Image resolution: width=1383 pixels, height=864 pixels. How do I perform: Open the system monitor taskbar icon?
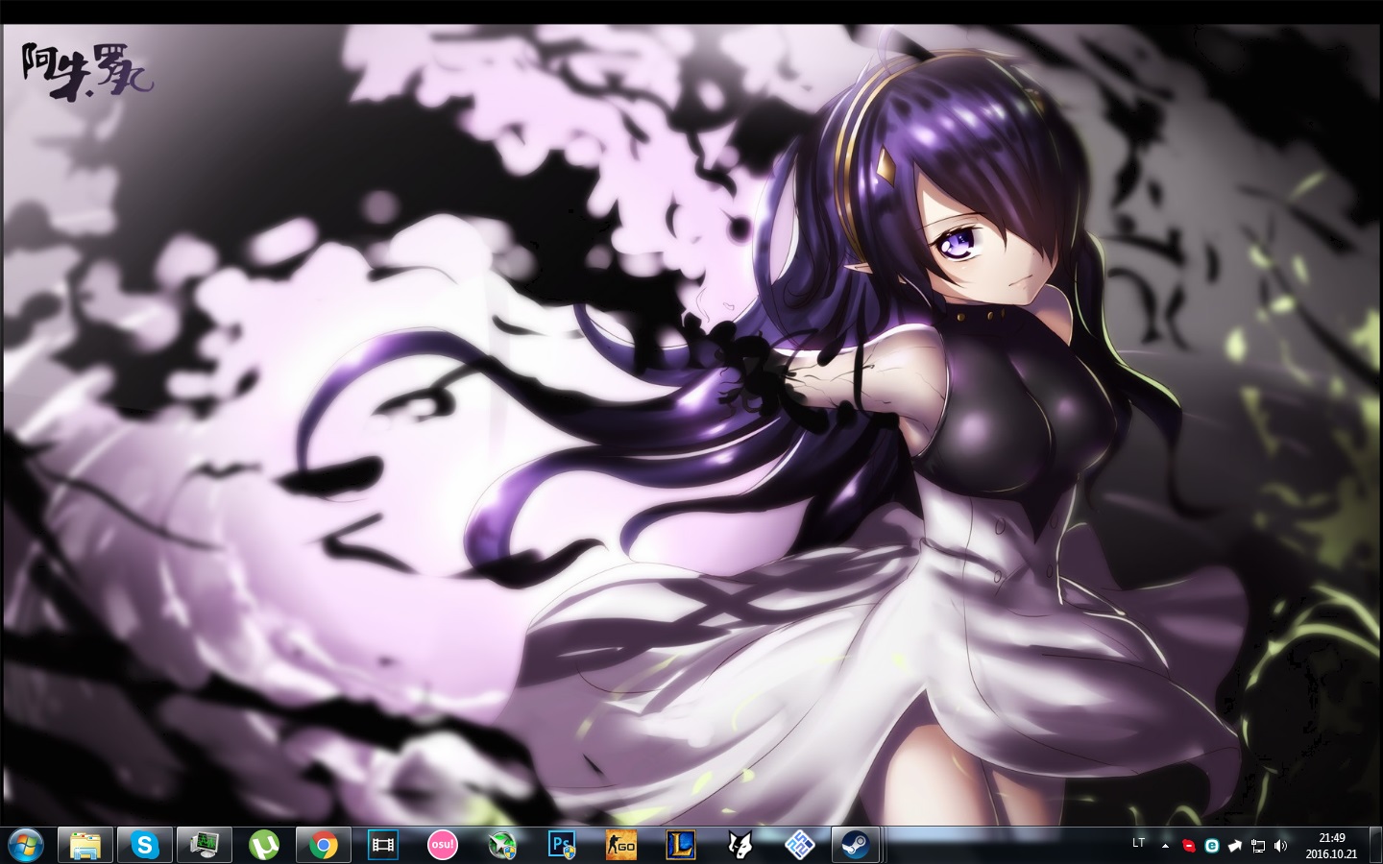coord(205,845)
